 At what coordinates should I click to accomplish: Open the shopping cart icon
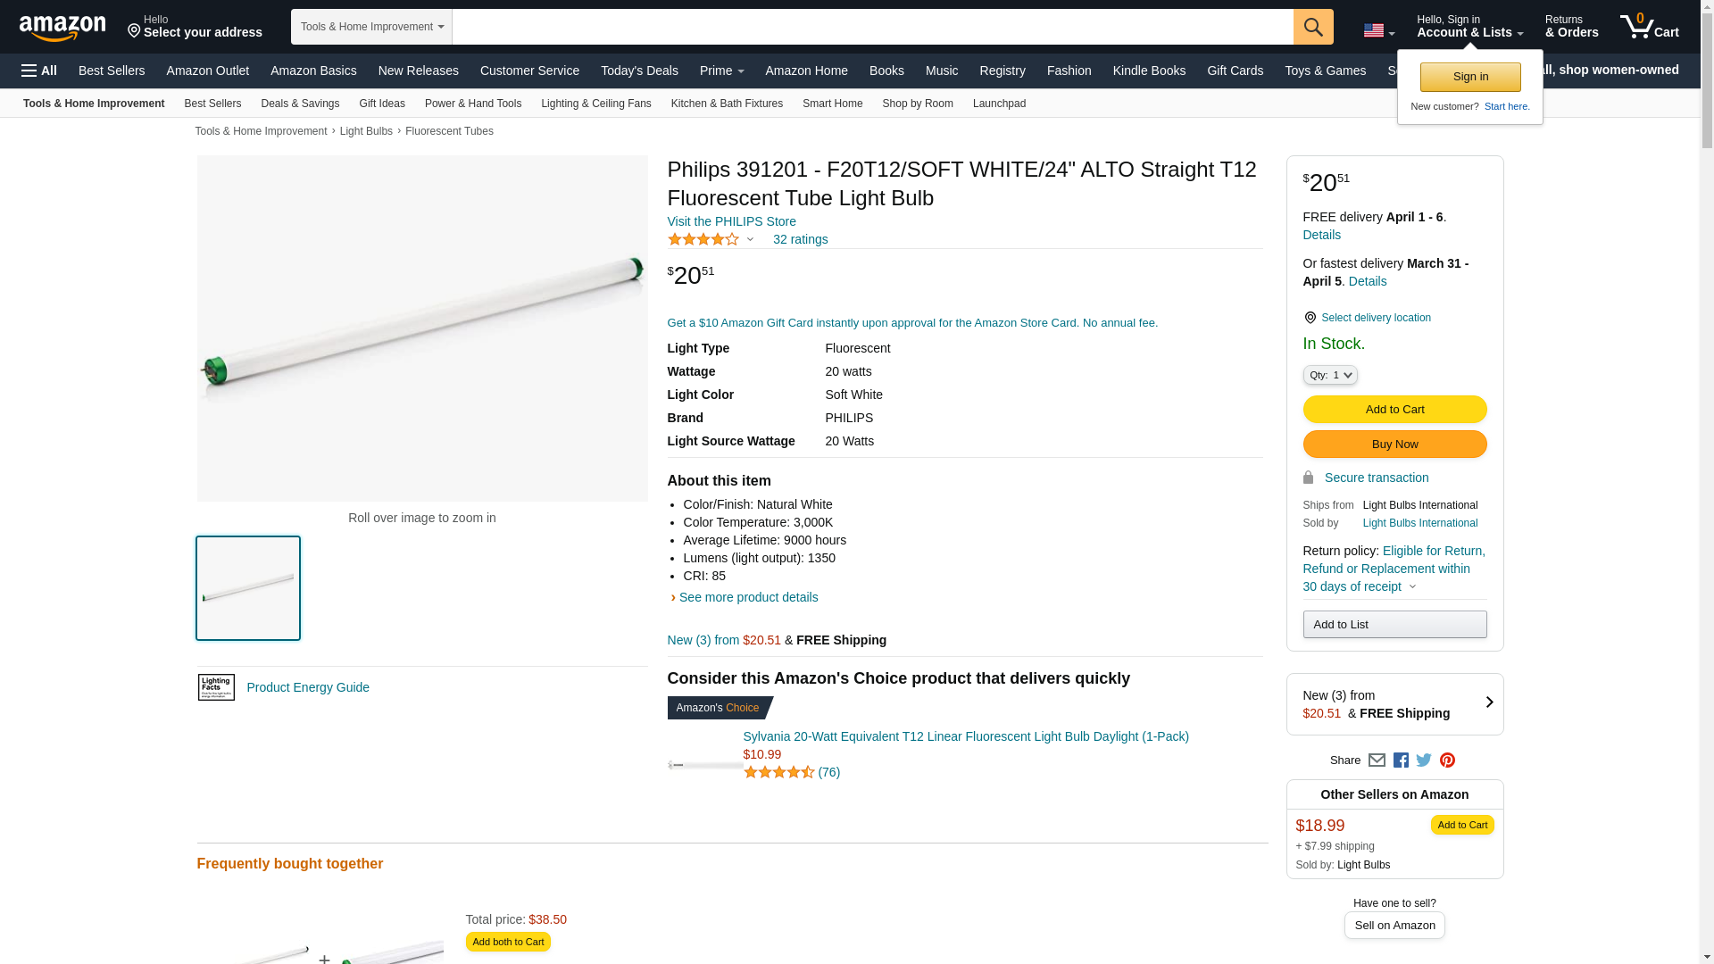click(x=1649, y=27)
